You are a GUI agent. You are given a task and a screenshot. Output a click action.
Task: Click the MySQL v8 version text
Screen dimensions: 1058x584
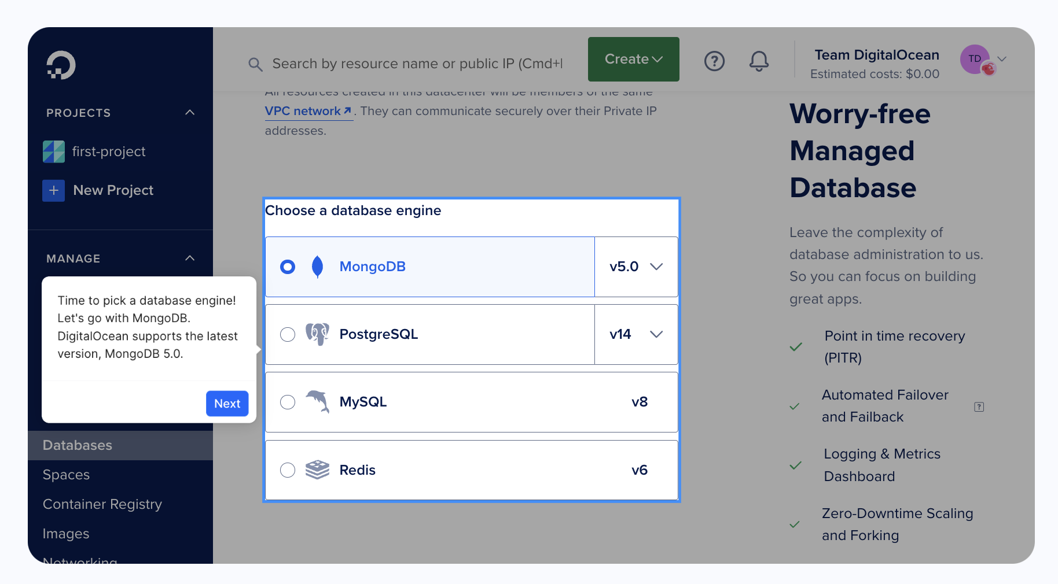click(640, 402)
